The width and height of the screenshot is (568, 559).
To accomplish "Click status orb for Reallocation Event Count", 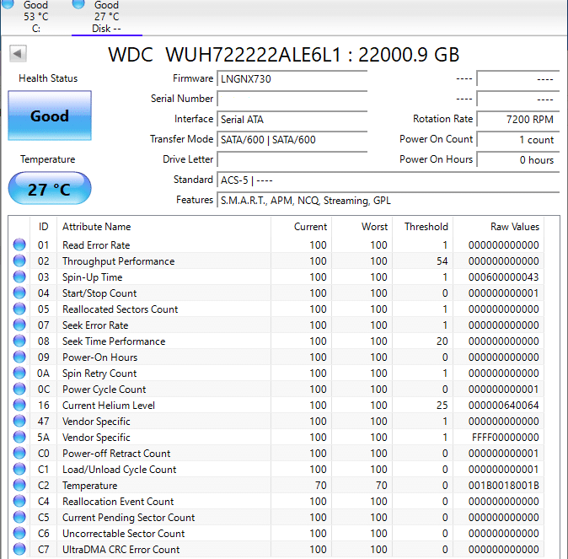I will pyautogui.click(x=19, y=501).
